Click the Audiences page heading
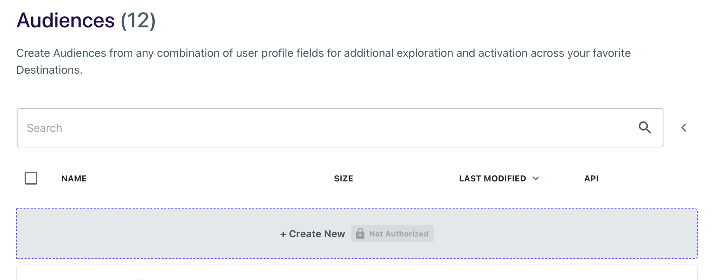This screenshot has height=280, width=712. (66, 20)
